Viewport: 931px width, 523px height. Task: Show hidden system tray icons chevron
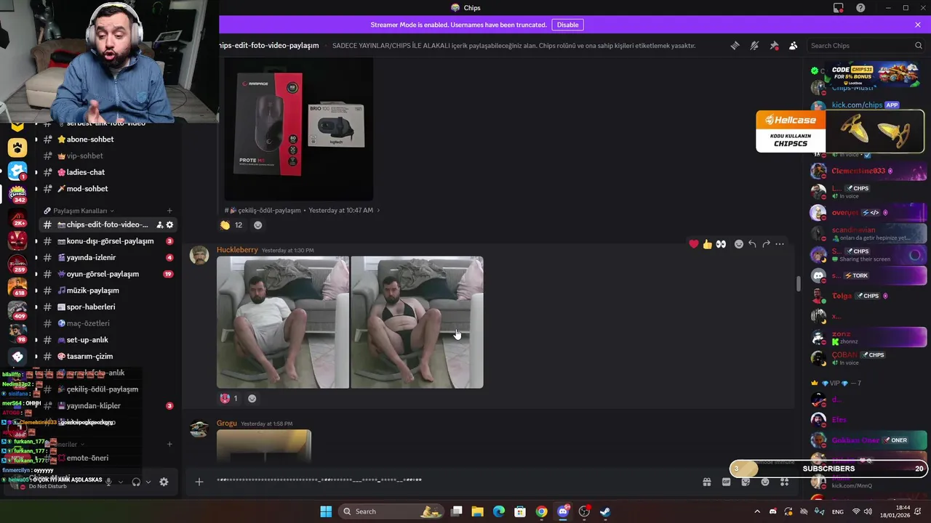pos(757,511)
